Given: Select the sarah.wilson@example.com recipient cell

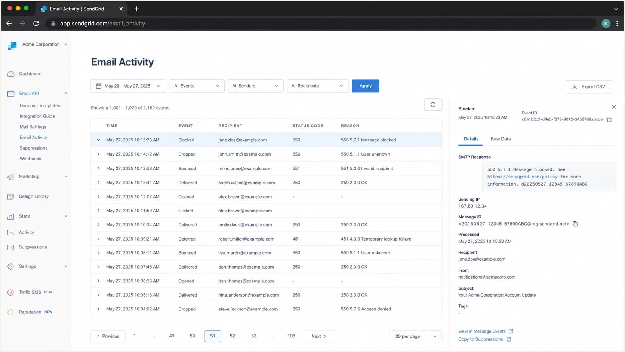Looking at the screenshot, I should point(247,183).
